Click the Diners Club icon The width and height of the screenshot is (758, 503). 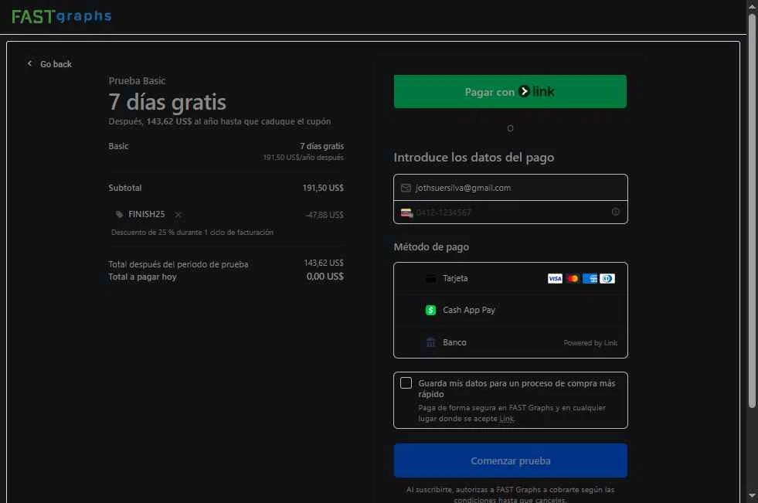click(x=607, y=278)
